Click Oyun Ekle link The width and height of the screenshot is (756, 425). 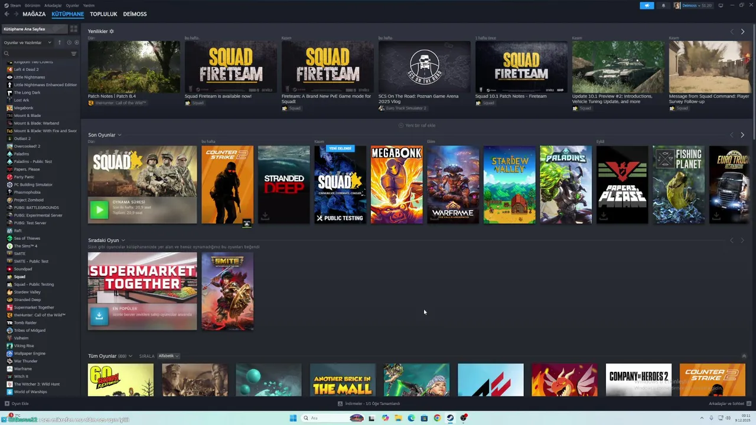(20, 404)
